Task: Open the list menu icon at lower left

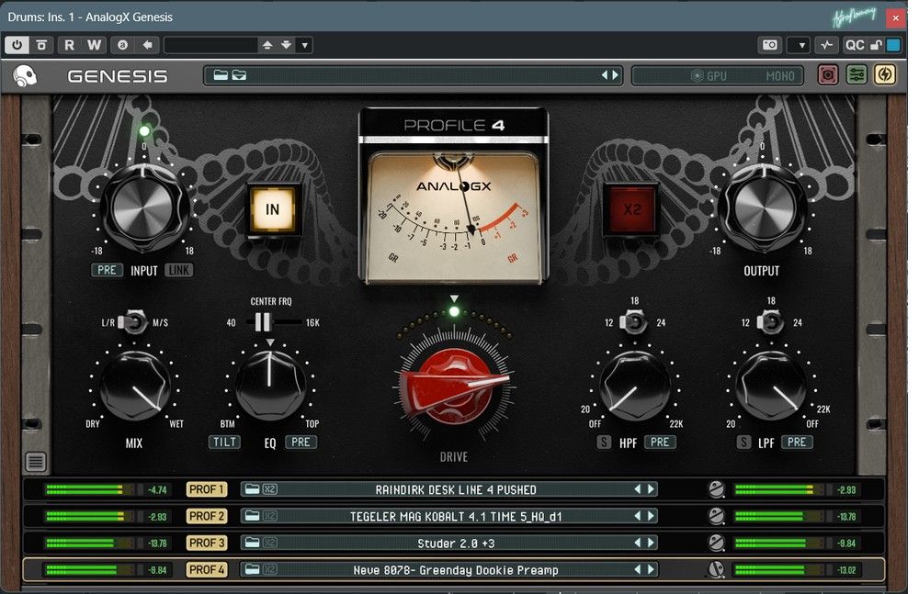Action: 35,462
